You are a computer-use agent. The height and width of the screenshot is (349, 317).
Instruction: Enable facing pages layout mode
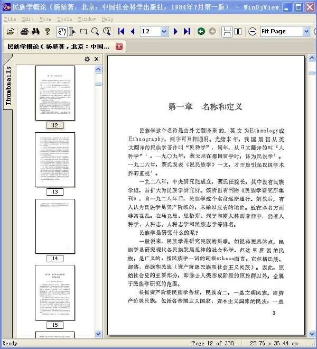click(238, 31)
